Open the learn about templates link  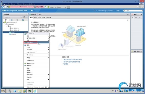click(65, 64)
